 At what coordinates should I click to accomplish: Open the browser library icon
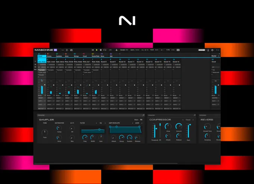pyautogui.click(x=67, y=50)
